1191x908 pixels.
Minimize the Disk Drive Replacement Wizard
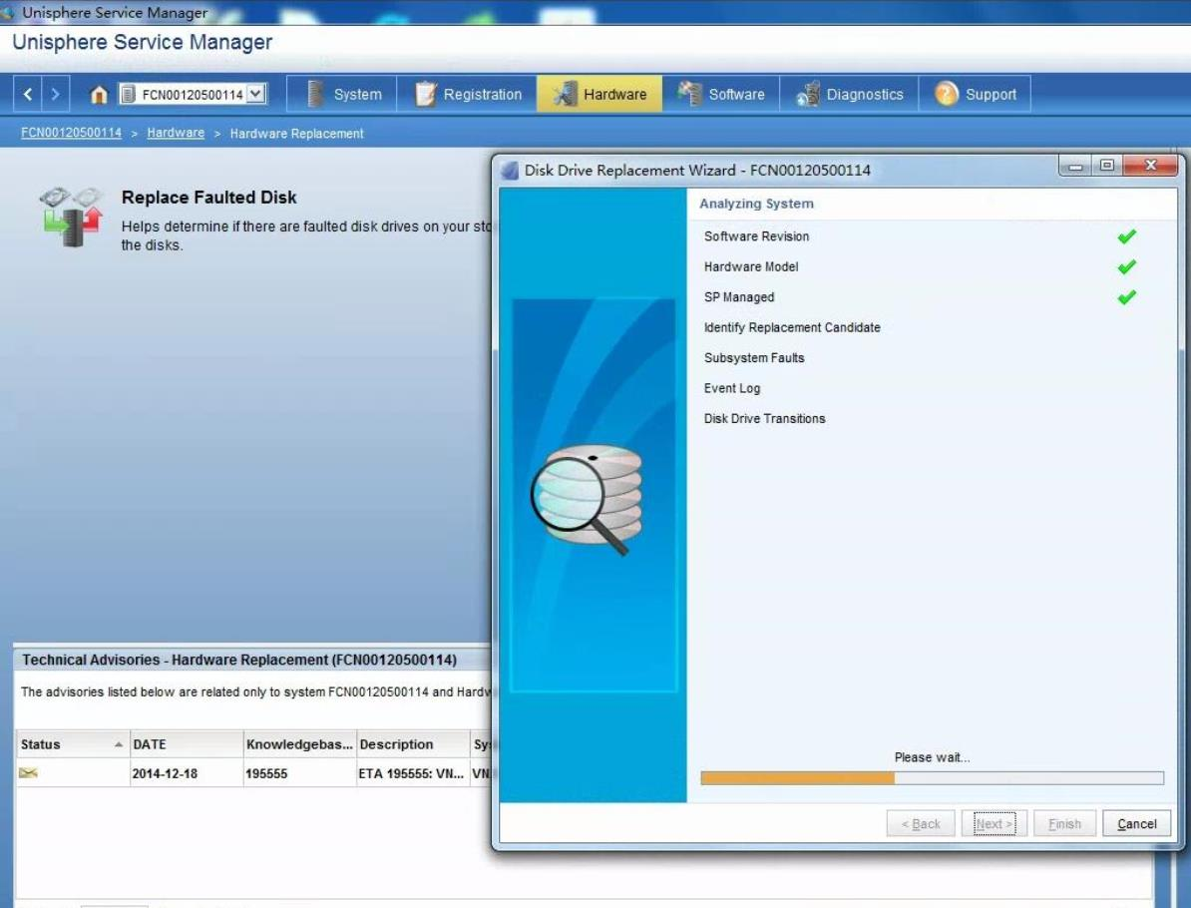tap(1075, 166)
